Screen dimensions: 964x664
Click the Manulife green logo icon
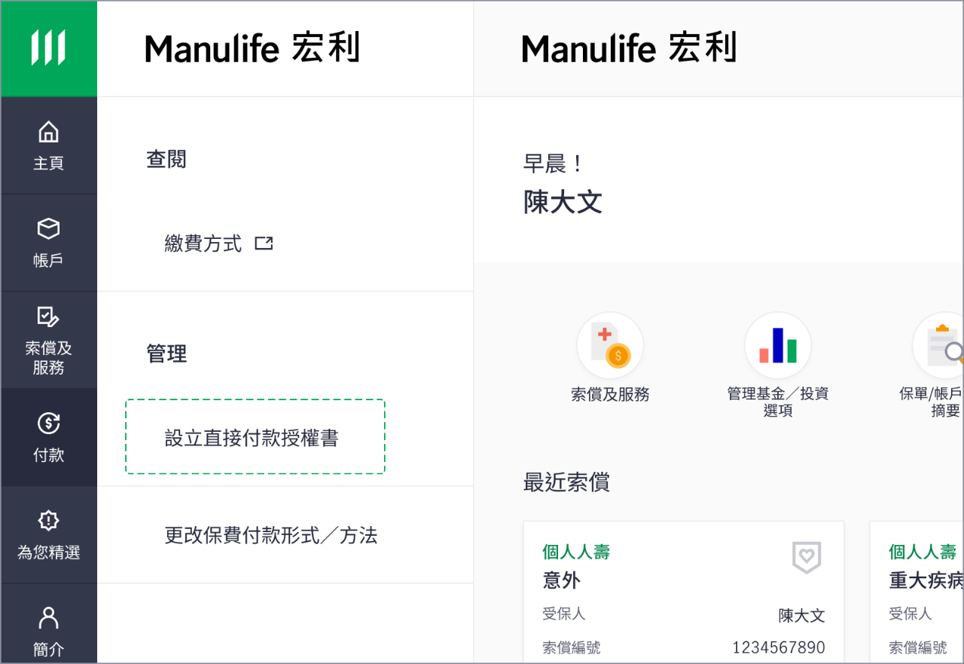[49, 49]
